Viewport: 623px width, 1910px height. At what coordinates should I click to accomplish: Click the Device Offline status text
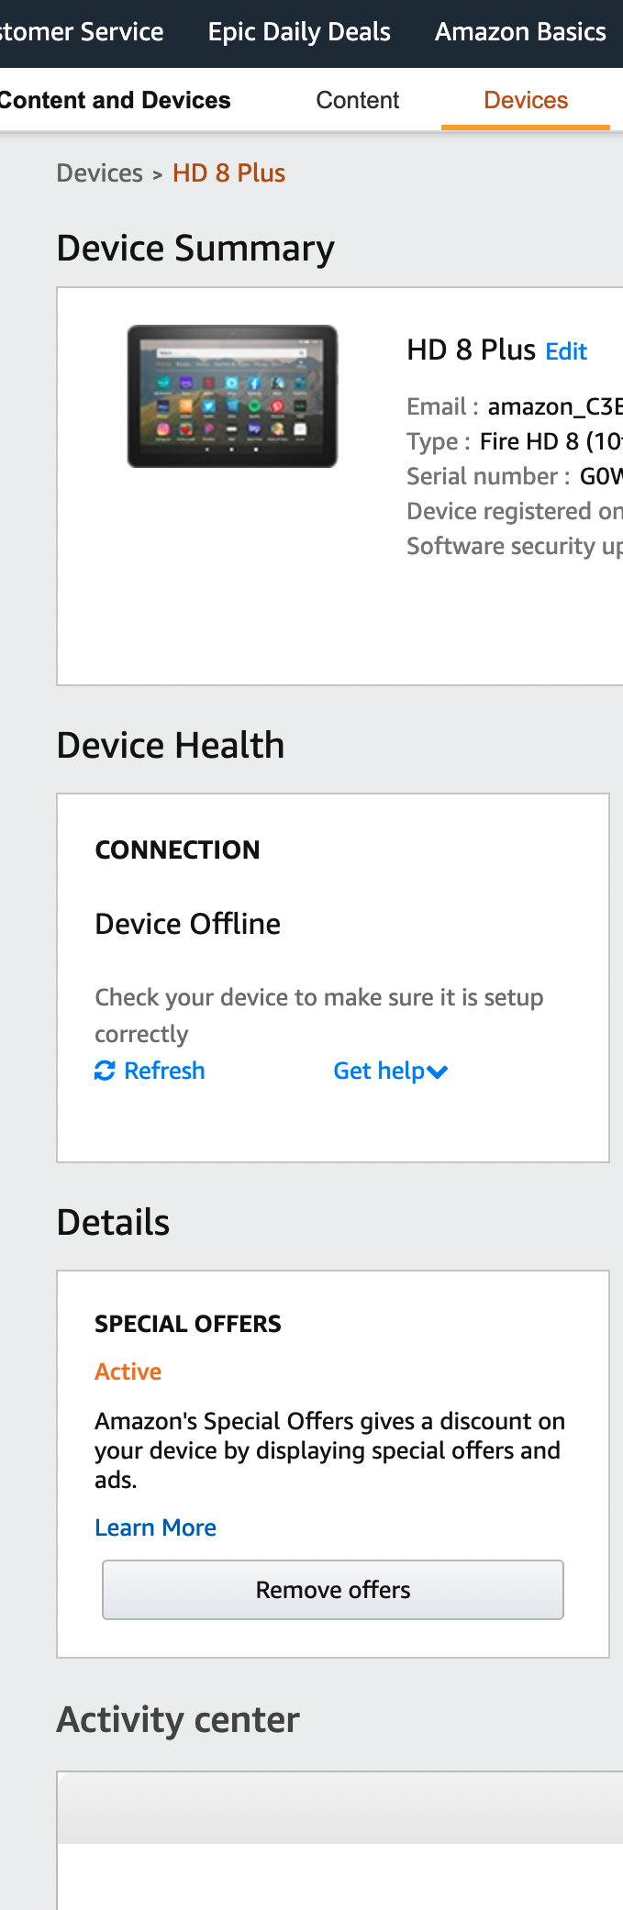188,924
